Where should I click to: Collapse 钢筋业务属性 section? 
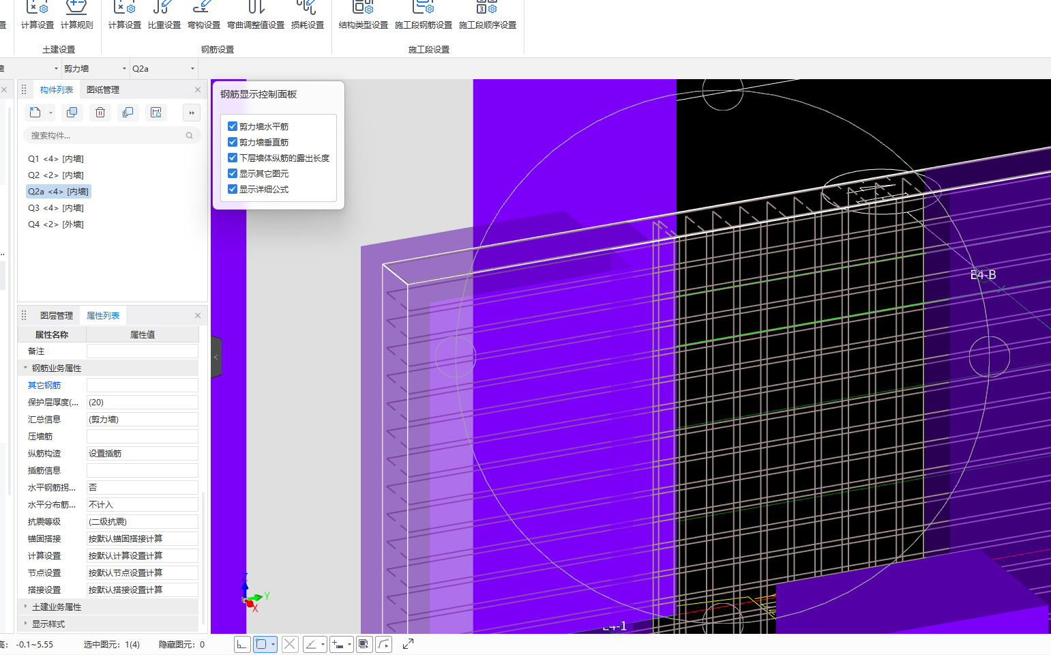(25, 368)
